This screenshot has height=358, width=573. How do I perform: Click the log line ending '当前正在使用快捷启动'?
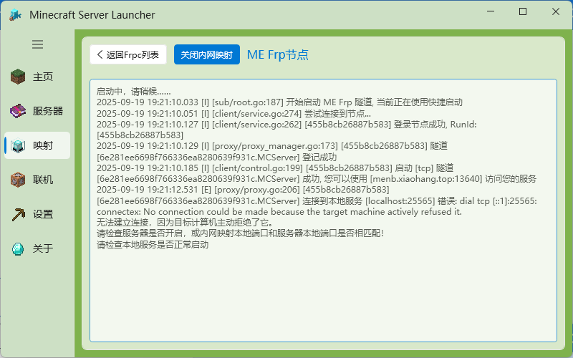(x=279, y=102)
